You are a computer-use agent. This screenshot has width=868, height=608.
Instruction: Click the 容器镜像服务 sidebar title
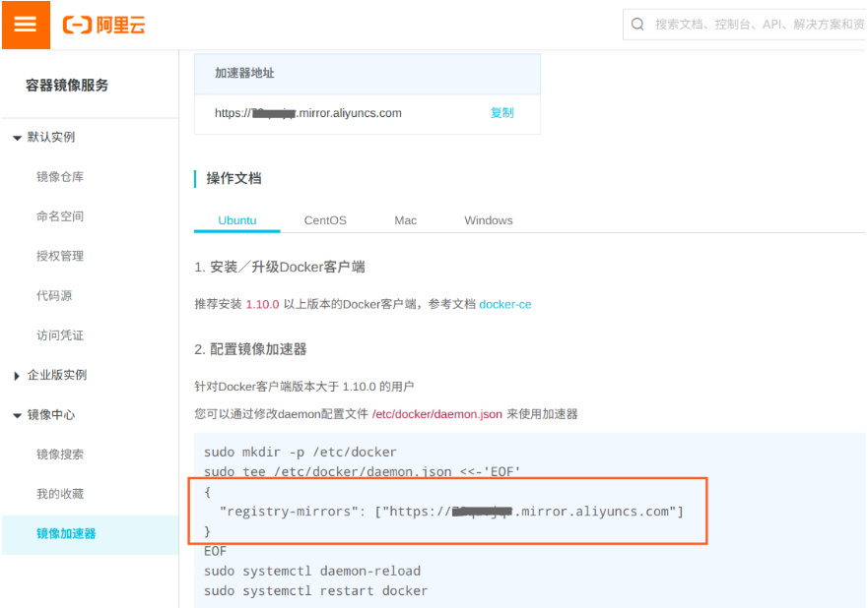[x=67, y=86]
